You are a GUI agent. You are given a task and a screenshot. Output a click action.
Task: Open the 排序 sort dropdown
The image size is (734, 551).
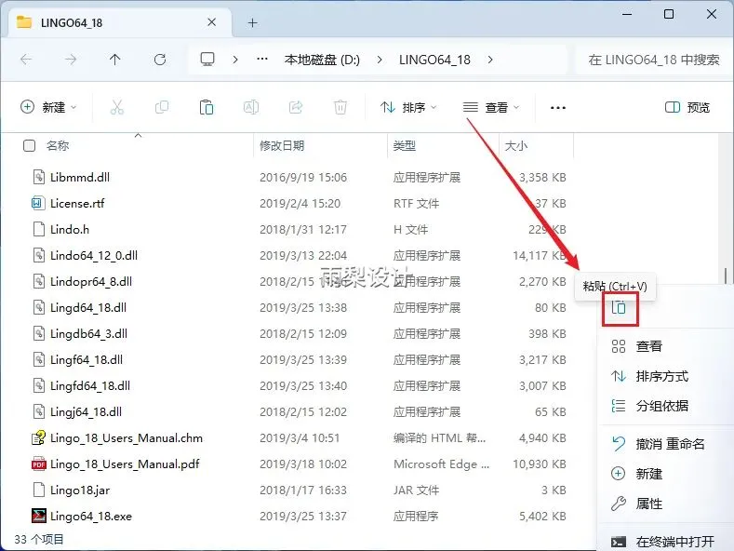click(x=408, y=107)
